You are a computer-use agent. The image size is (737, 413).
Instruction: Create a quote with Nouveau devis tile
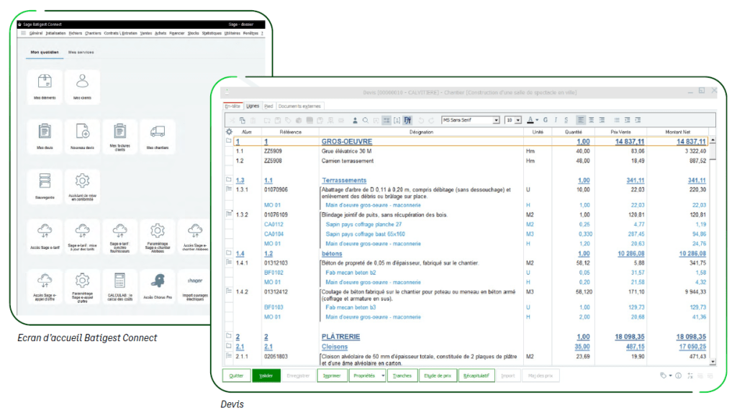tap(82, 136)
